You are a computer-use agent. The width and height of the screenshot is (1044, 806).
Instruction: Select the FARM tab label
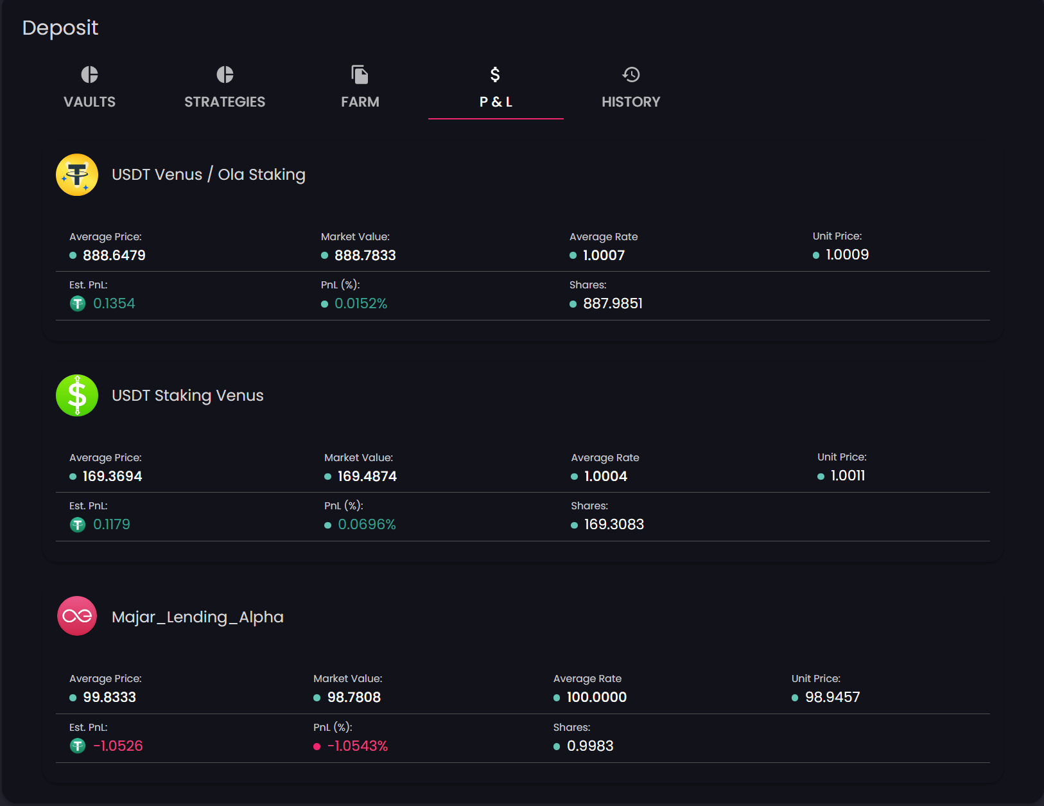pos(360,102)
